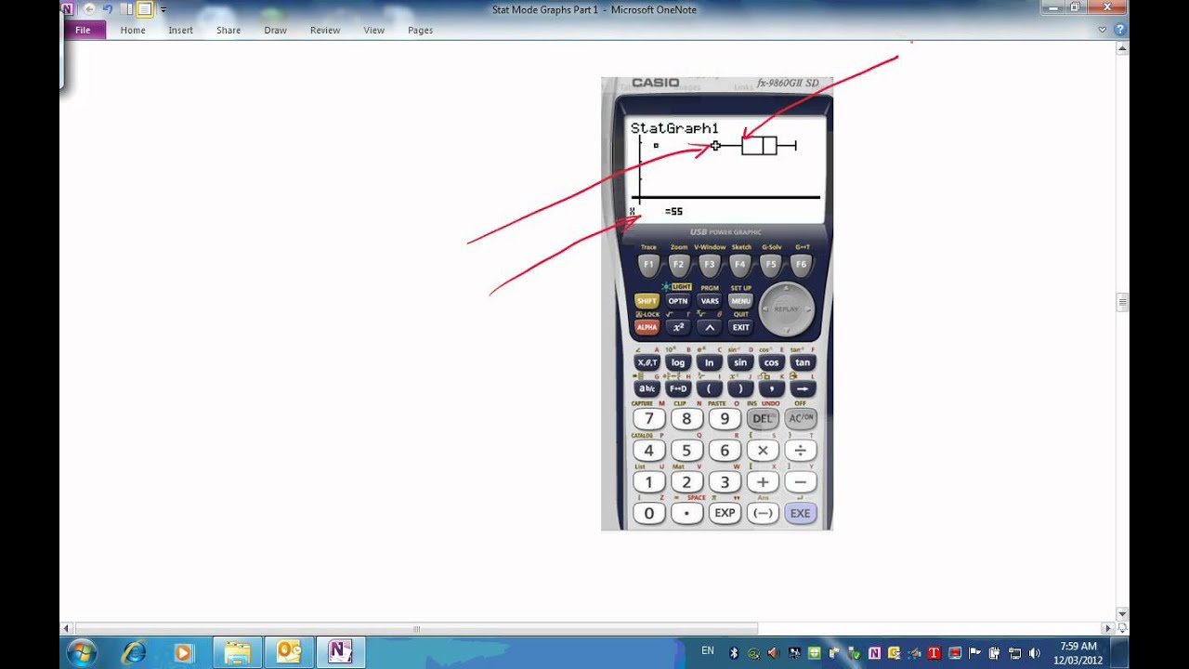Click the calculator OPTN key
The width and height of the screenshot is (1189, 669).
(678, 301)
